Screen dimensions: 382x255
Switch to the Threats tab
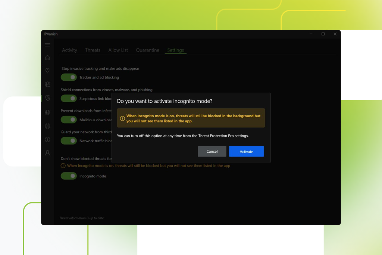(93, 50)
